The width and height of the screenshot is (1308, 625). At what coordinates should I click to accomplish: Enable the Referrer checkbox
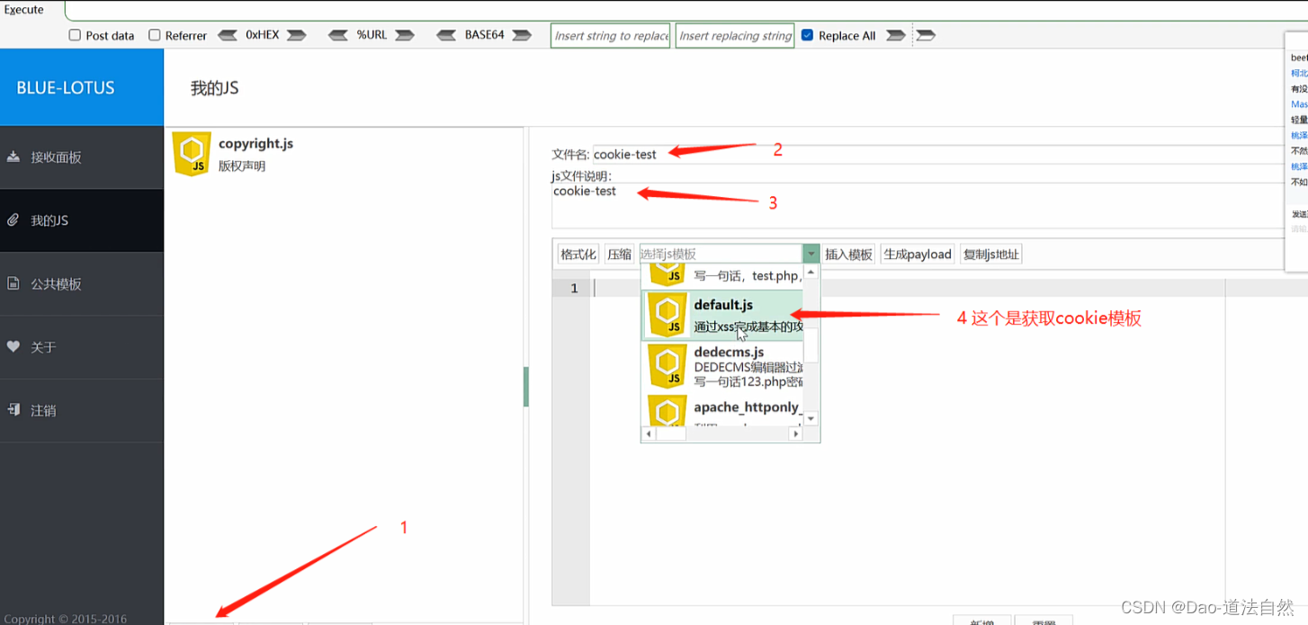click(x=155, y=35)
